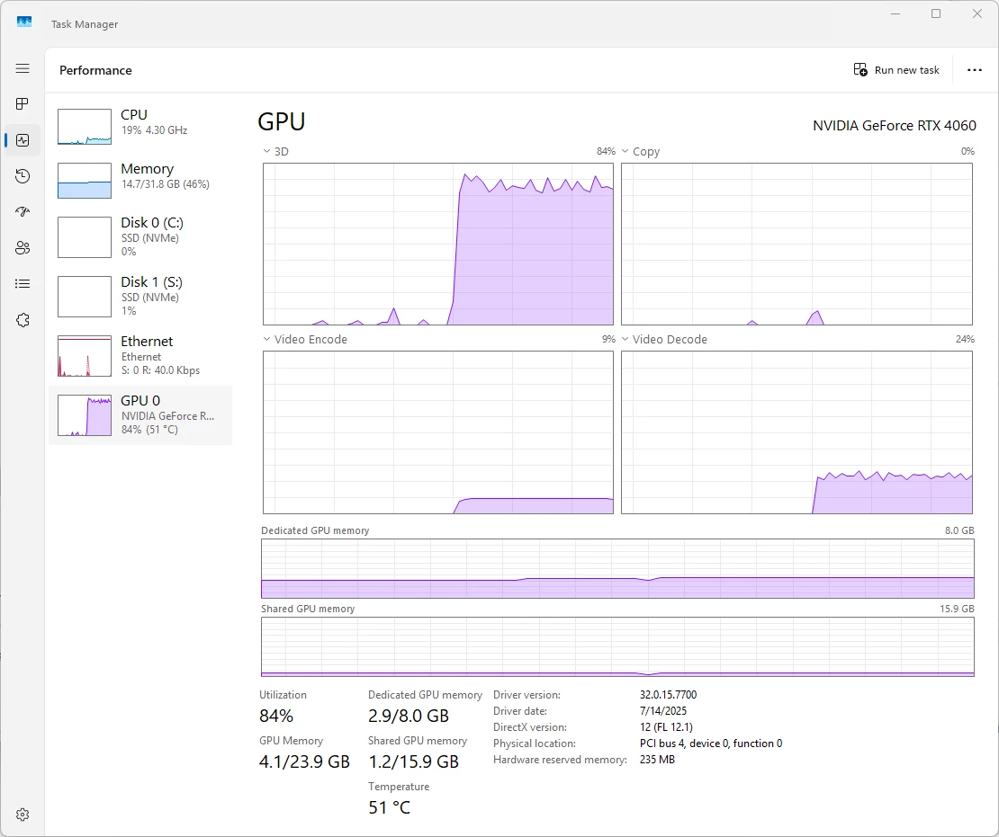This screenshot has width=999, height=837.
Task: Close the Task Manager window
Action: [x=977, y=13]
